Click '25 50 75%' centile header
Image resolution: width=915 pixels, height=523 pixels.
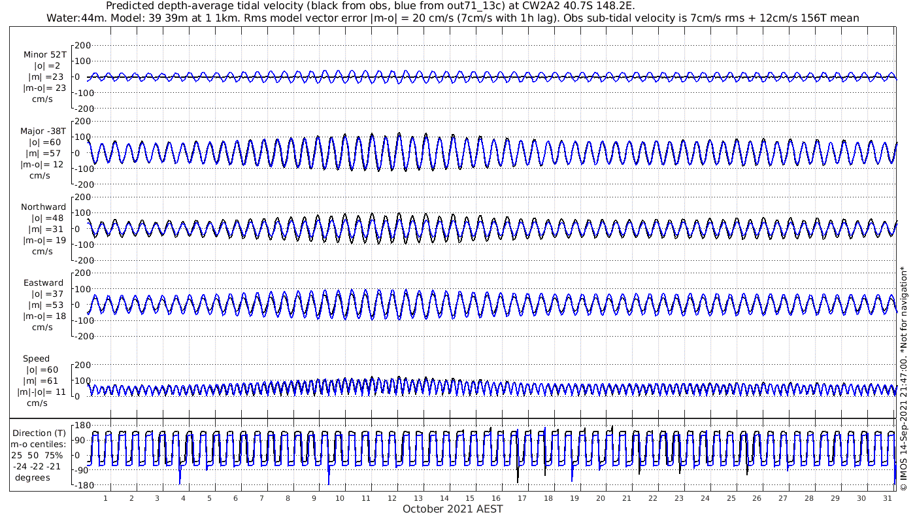tap(38, 456)
